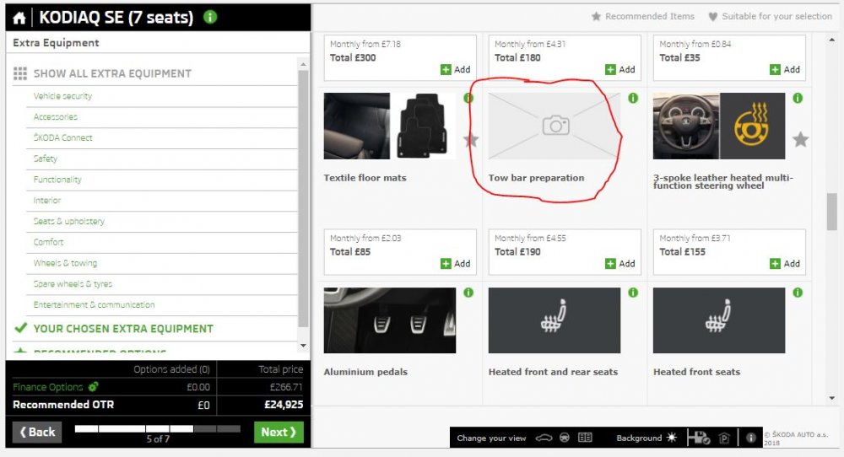
Task: Switch to the split list view icon
Action: (x=585, y=438)
